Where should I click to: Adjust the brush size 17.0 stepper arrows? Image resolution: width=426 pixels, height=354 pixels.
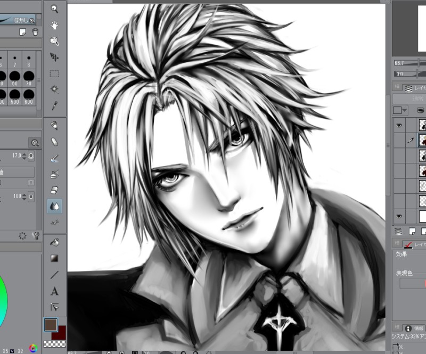click(x=24, y=156)
